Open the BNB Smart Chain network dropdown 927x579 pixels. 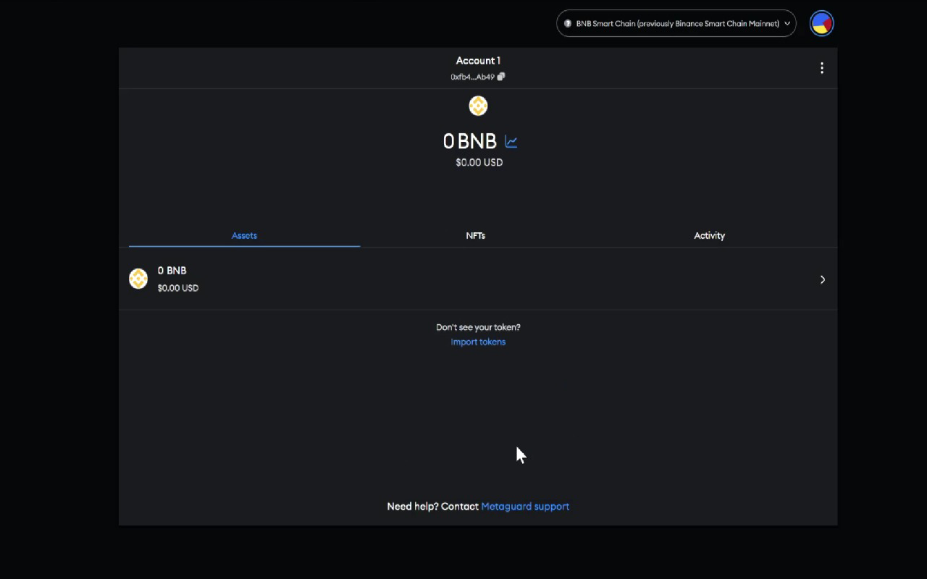pyautogui.click(x=676, y=23)
